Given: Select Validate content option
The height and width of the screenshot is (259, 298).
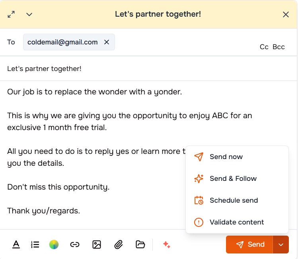Looking at the screenshot, I should tap(236, 222).
